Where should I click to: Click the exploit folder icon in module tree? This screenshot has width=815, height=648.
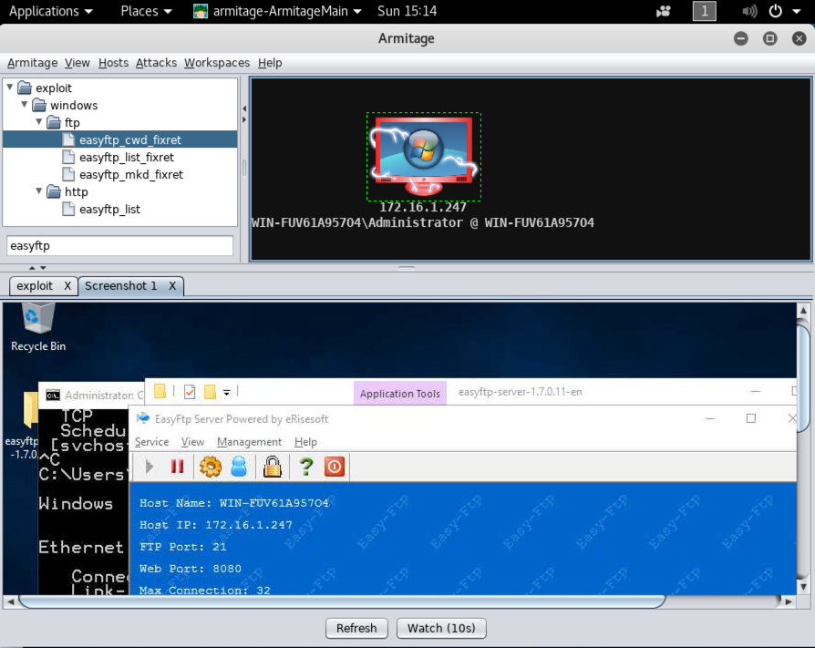click(x=25, y=87)
